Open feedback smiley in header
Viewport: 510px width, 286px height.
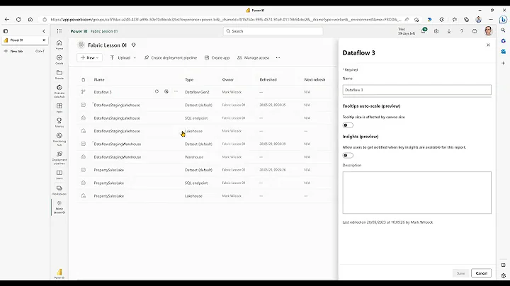(x=475, y=31)
